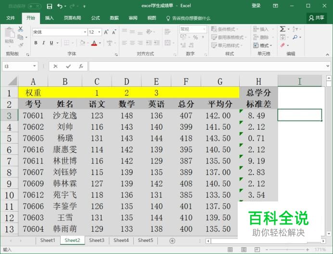Switch to the 审阅 ribbon tab
The image size is (333, 254).
(133, 18)
